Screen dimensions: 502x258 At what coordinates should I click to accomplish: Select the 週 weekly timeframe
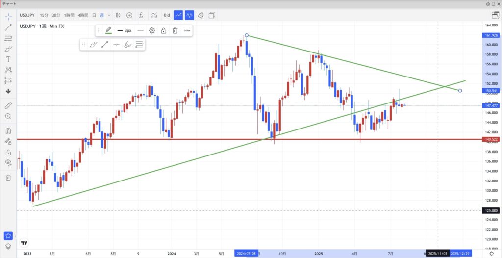tap(102, 15)
